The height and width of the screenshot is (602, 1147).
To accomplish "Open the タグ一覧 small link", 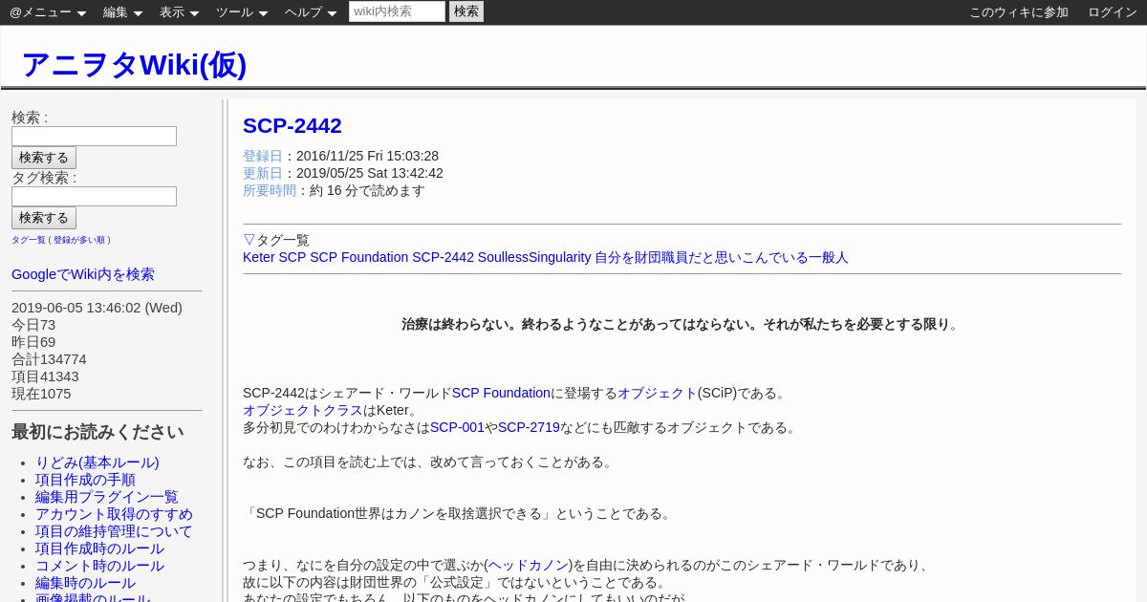I will click(x=29, y=240).
